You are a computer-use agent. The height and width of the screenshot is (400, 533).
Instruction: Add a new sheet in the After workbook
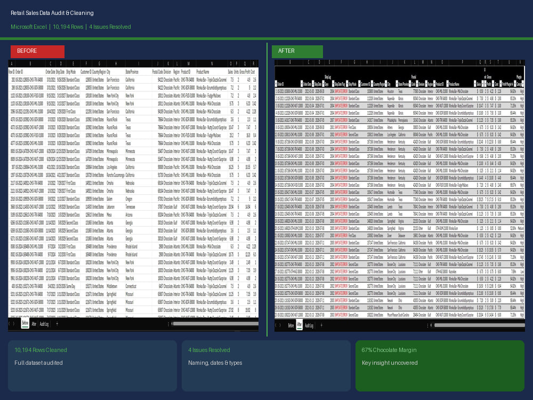pyautogui.click(x=321, y=325)
